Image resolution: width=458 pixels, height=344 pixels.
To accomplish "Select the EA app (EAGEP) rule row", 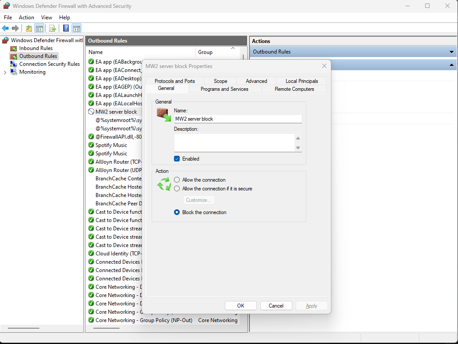I will [115, 87].
